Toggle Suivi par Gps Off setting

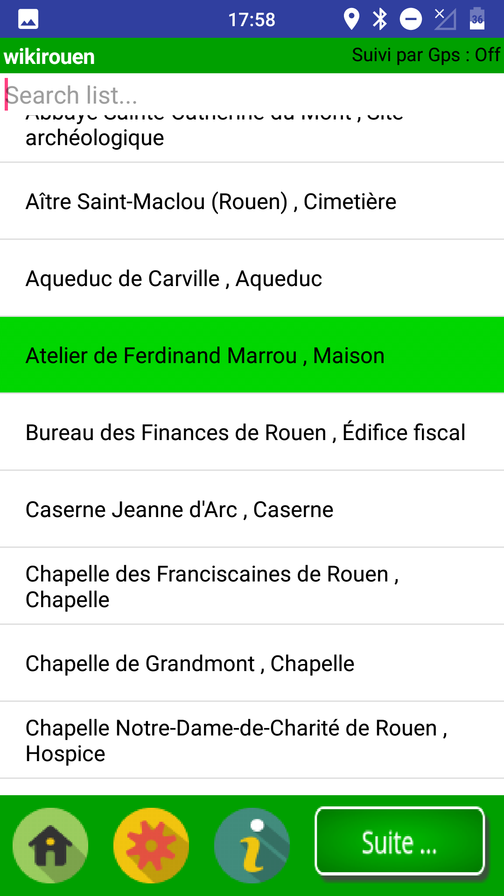(426, 55)
